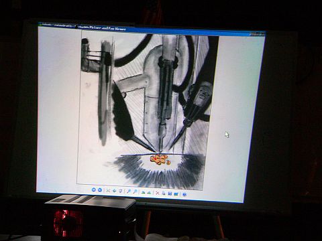Show image at Actual Size
This screenshot has height=241, width=322.
(x=115, y=191)
